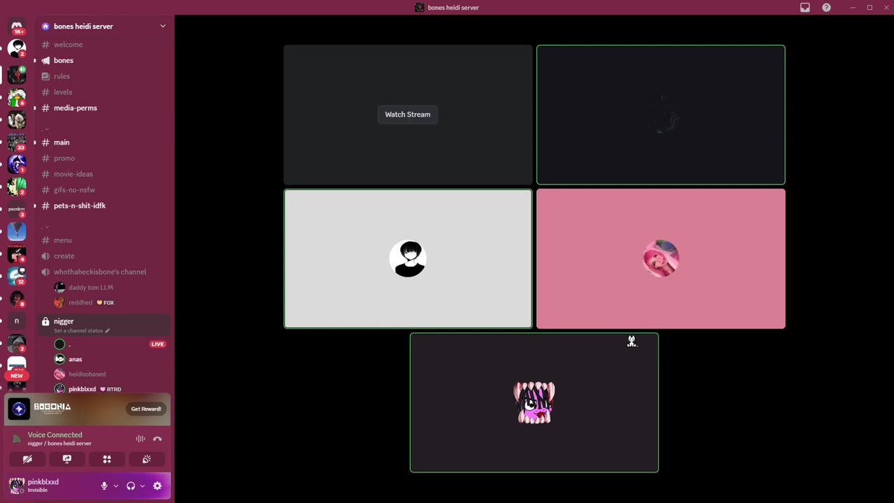The image size is (894, 503).
Task: Open the server with the 4 badge
Action: coord(17,254)
